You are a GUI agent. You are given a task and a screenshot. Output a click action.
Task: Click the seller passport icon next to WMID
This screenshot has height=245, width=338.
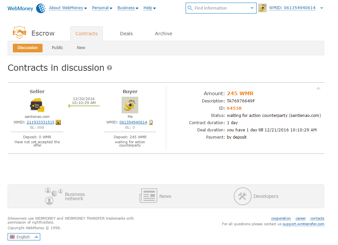tap(58, 122)
